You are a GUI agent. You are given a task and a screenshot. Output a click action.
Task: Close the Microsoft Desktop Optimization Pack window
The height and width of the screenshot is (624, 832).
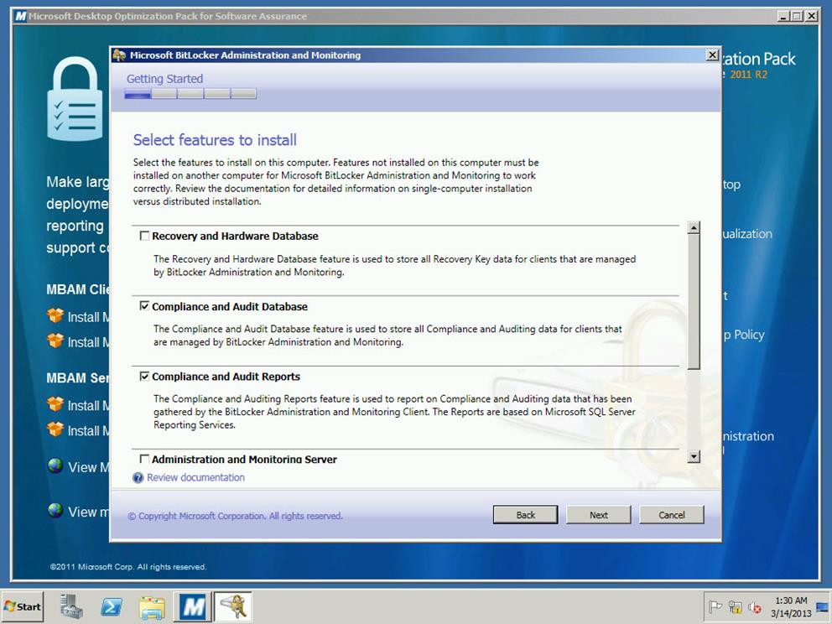[811, 16]
